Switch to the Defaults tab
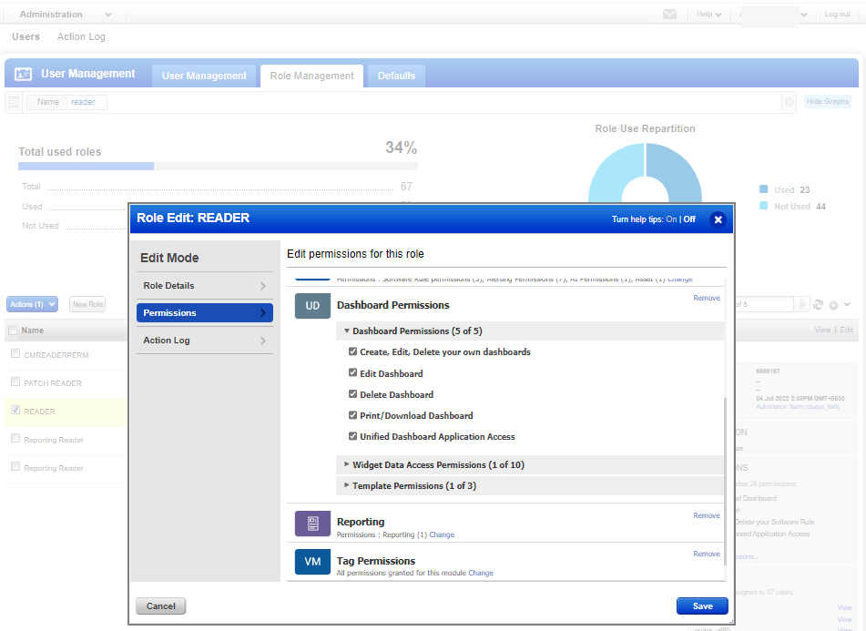866x631 pixels. (x=395, y=76)
